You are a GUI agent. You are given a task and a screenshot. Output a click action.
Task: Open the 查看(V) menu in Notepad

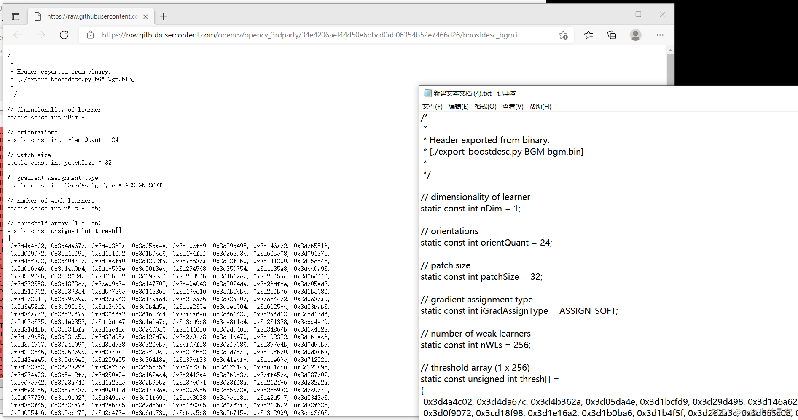(x=513, y=106)
